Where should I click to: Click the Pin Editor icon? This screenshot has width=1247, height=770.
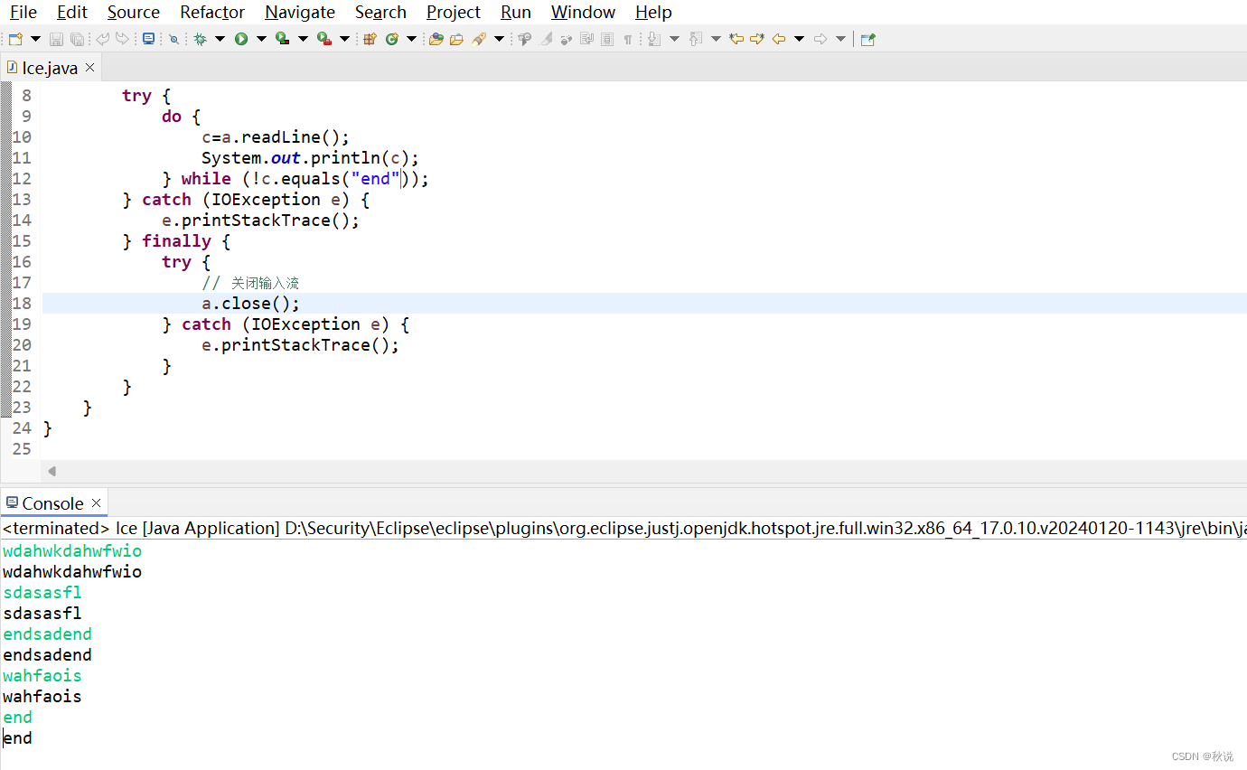[867, 39]
